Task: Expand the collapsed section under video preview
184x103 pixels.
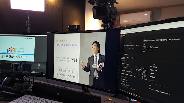Action: click(x=125, y=54)
